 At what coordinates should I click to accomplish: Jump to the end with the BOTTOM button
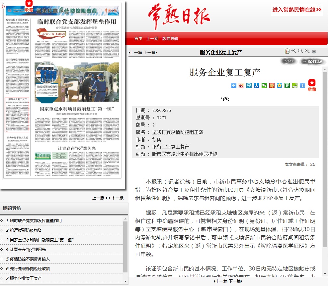pos(312,62)
